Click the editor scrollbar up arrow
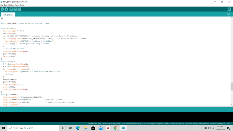The width and height of the screenshot is (233, 131). 232,18
